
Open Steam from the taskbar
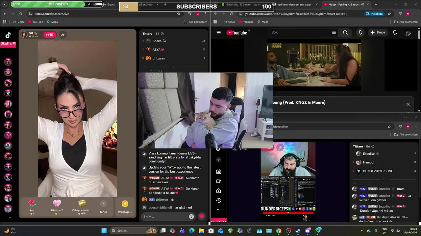click(x=298, y=231)
